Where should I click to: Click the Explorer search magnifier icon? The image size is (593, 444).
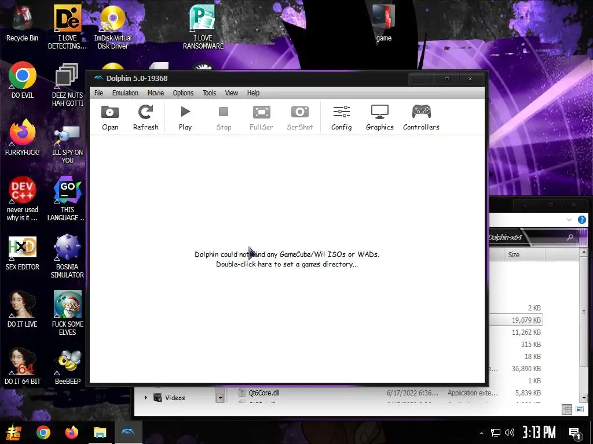pyautogui.click(x=570, y=237)
